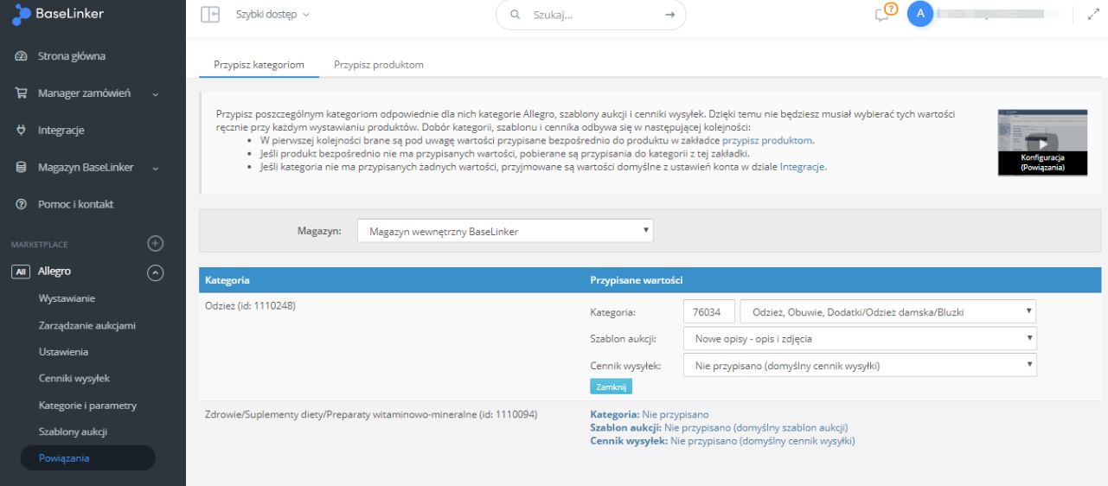1108x486 pixels.
Task: Open Wystawianie under Allegro
Action: click(x=67, y=298)
